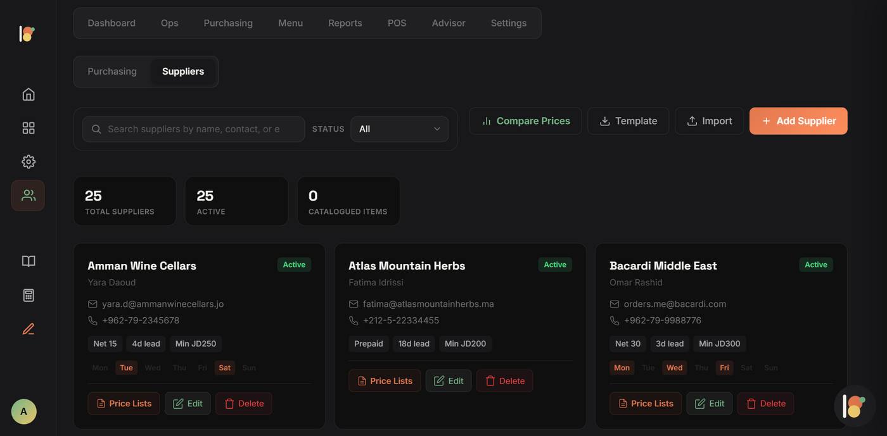The height and width of the screenshot is (436, 887).
Task: Click Add Supplier button
Action: [x=798, y=121]
